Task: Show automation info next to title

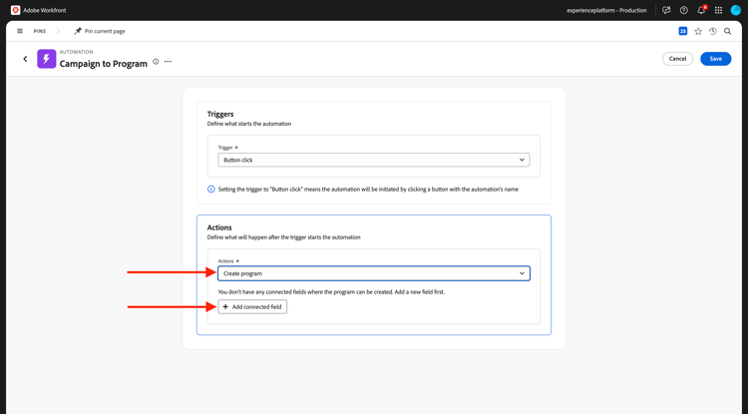Action: pyautogui.click(x=156, y=62)
